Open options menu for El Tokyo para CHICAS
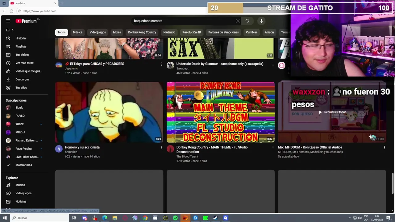 [161, 64]
